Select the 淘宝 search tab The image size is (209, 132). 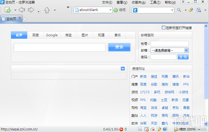[x=68, y=35]
